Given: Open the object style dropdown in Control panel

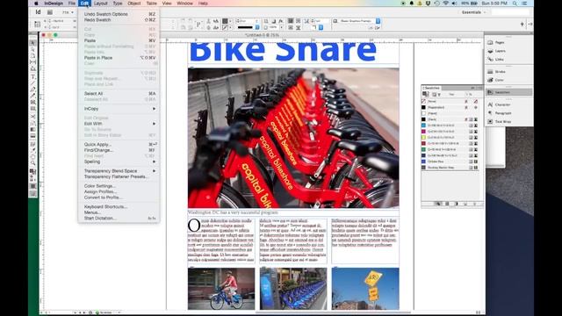Looking at the screenshot, I should (378, 21).
